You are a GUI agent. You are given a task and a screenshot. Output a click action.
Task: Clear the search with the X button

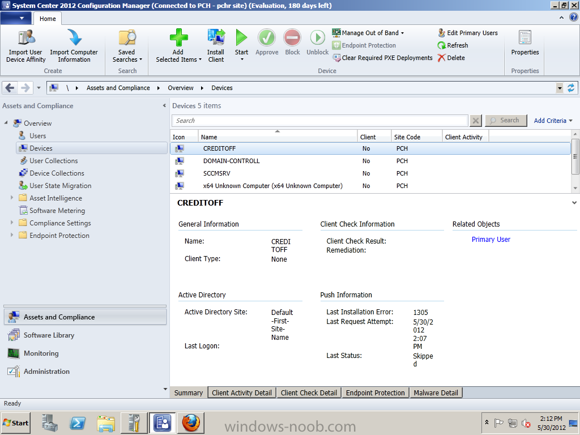(x=476, y=121)
